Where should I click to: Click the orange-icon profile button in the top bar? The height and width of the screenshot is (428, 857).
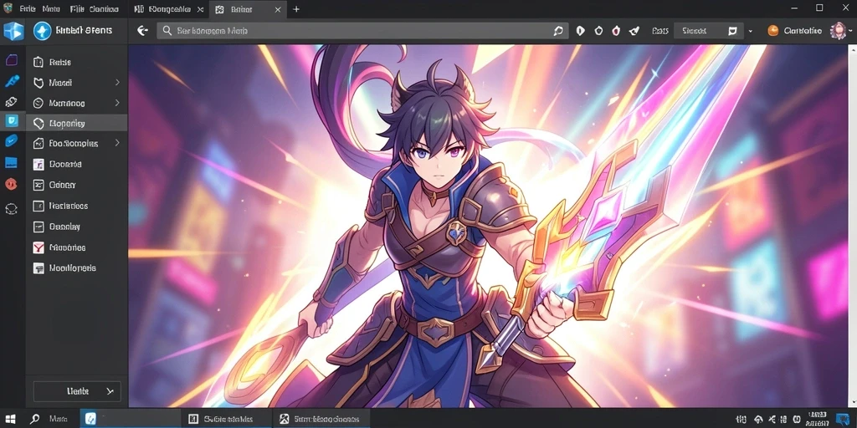pyautogui.click(x=795, y=31)
